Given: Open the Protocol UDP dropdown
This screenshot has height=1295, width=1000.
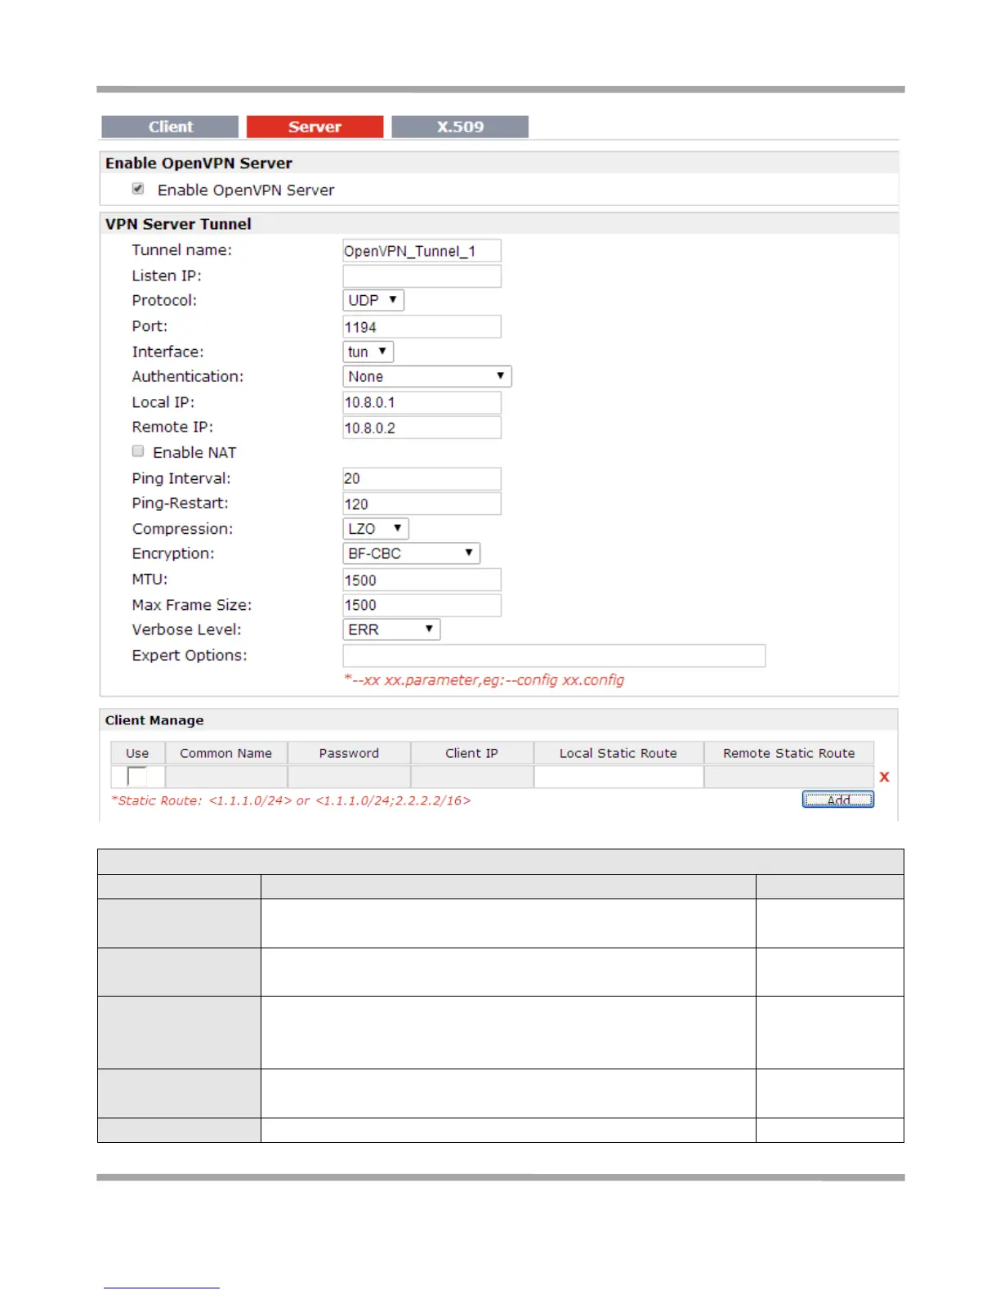Looking at the screenshot, I should coord(373,300).
